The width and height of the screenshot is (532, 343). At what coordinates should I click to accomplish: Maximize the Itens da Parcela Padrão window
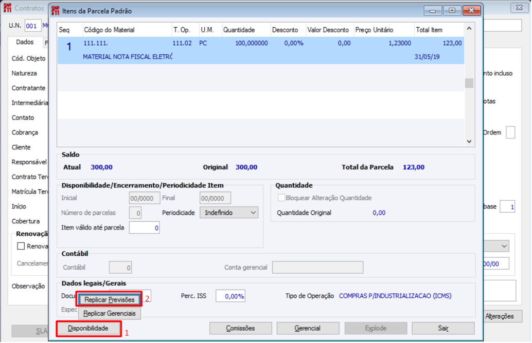[x=452, y=10]
